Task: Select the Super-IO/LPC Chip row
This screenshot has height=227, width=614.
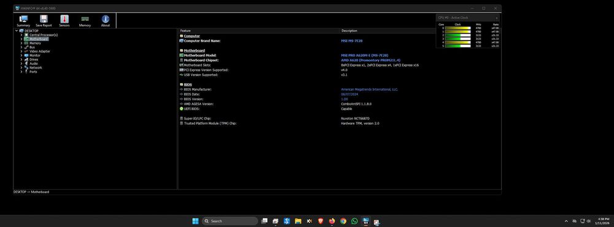Action: coord(340,119)
